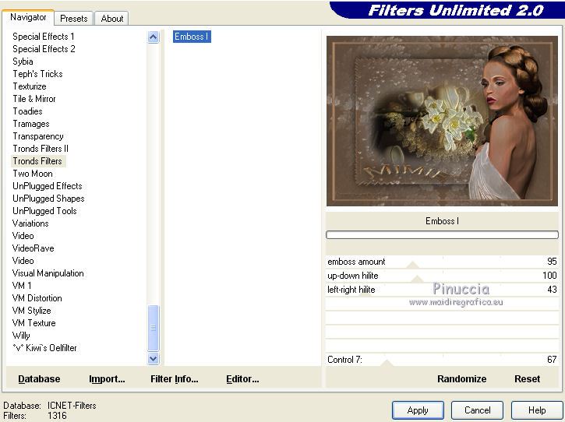Image resolution: width=565 pixels, height=422 pixels.
Task: Select Tronds Filters II category
Action: [41, 149]
